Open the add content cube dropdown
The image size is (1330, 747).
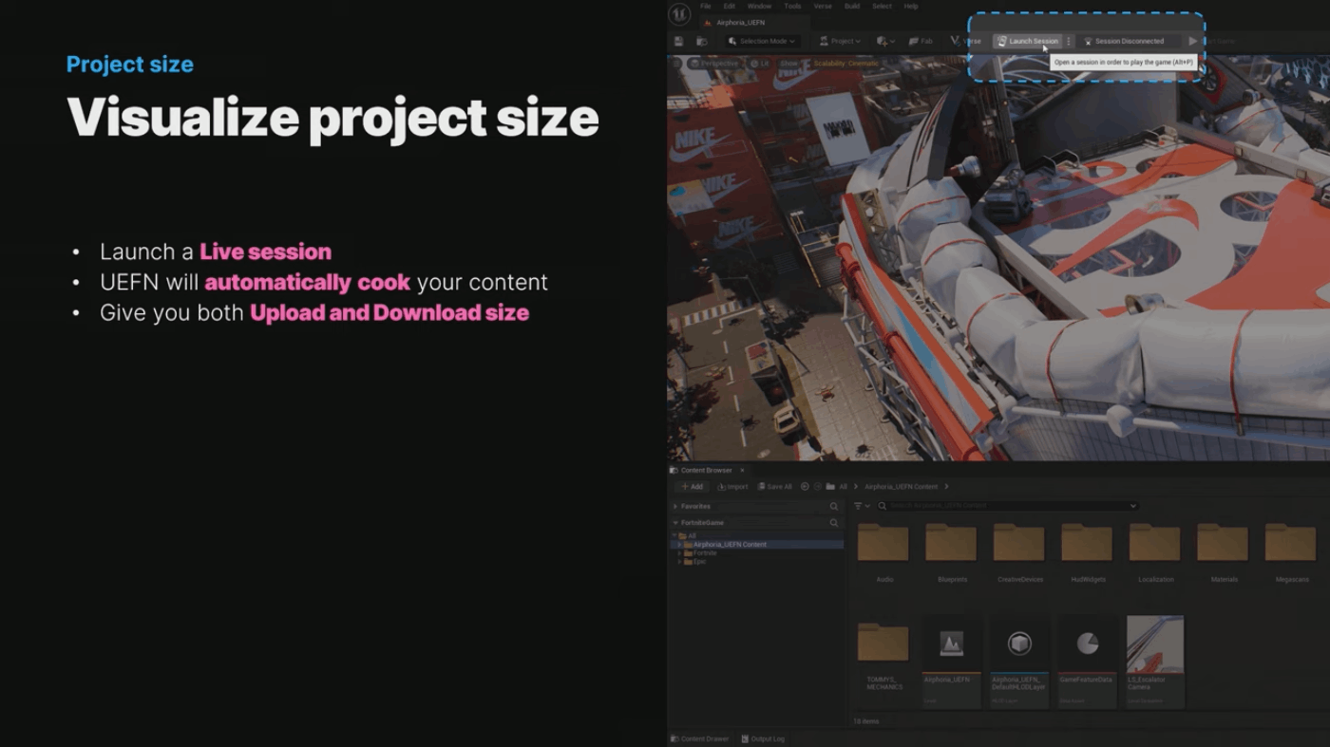click(885, 42)
